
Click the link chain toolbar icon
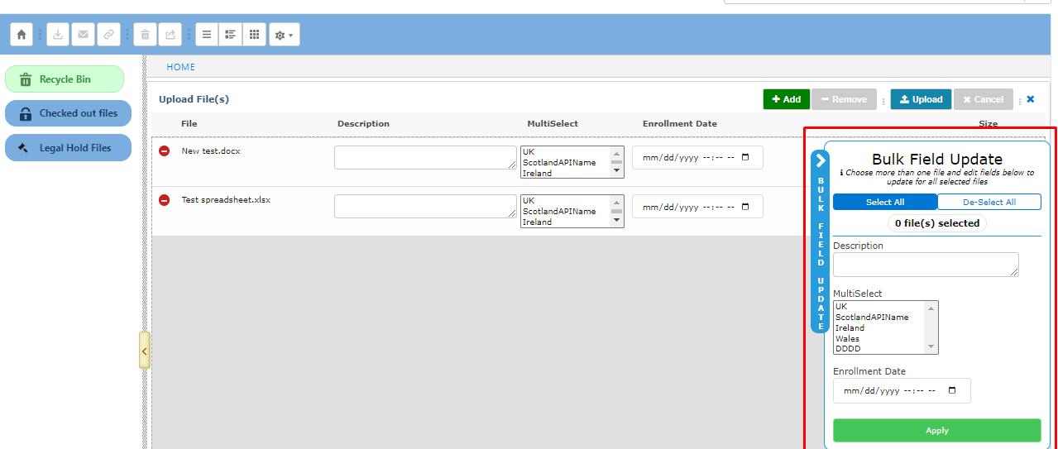(x=108, y=35)
